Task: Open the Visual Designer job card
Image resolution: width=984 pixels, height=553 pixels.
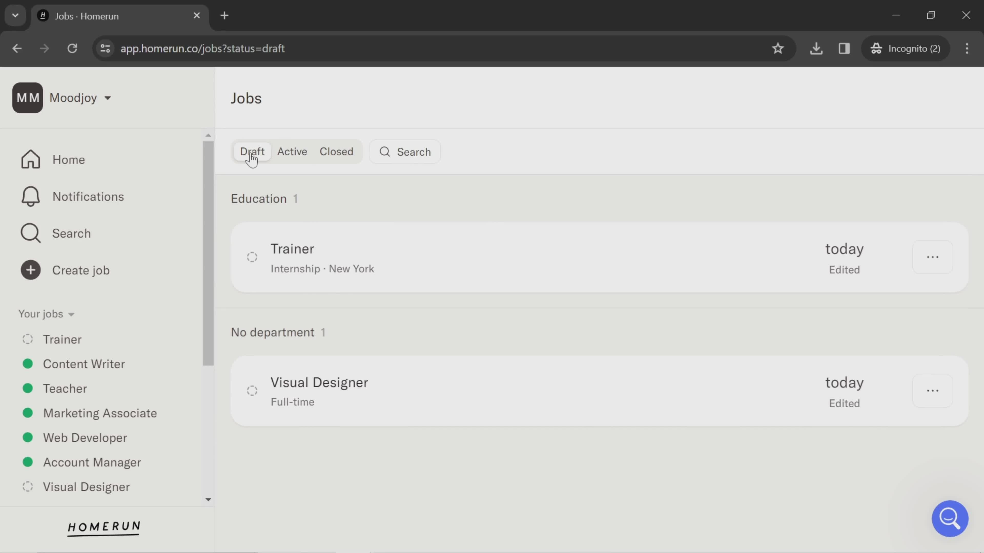Action: pyautogui.click(x=599, y=391)
